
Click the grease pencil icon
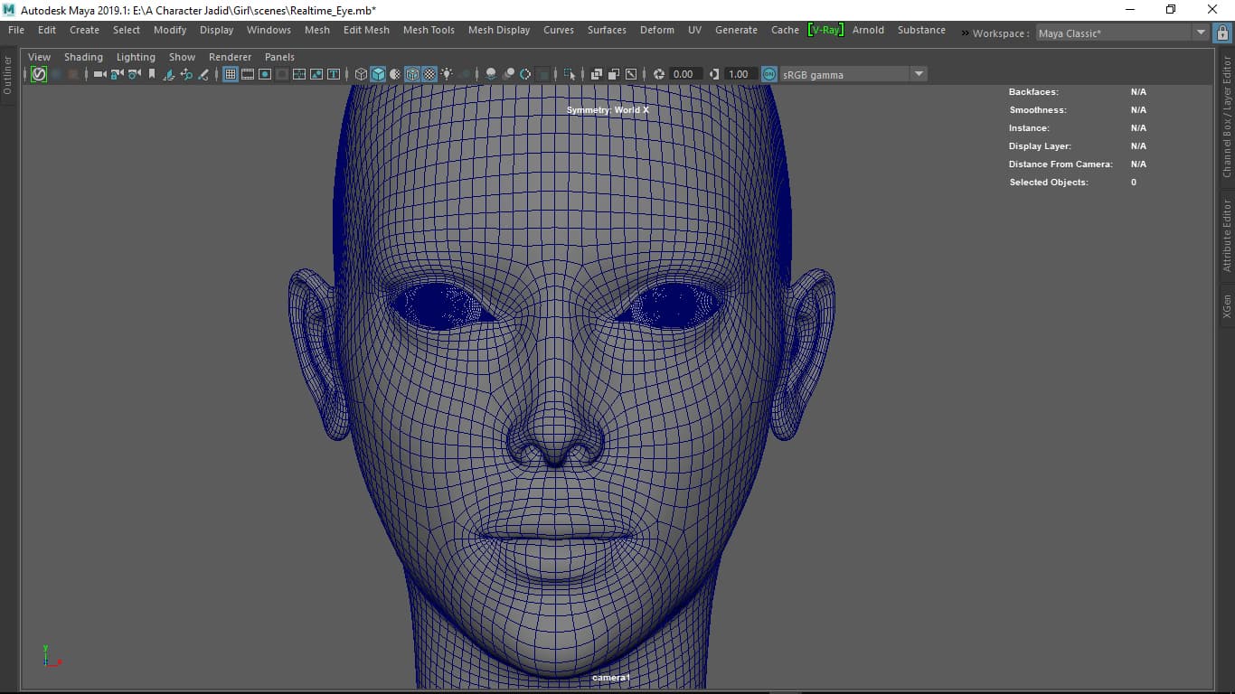click(x=203, y=74)
